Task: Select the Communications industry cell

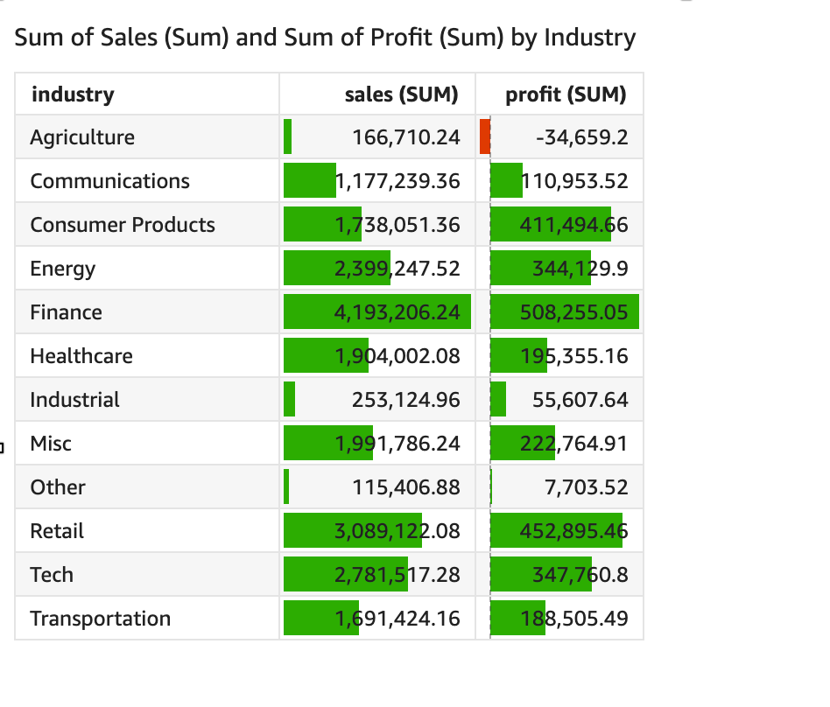Action: point(109,181)
